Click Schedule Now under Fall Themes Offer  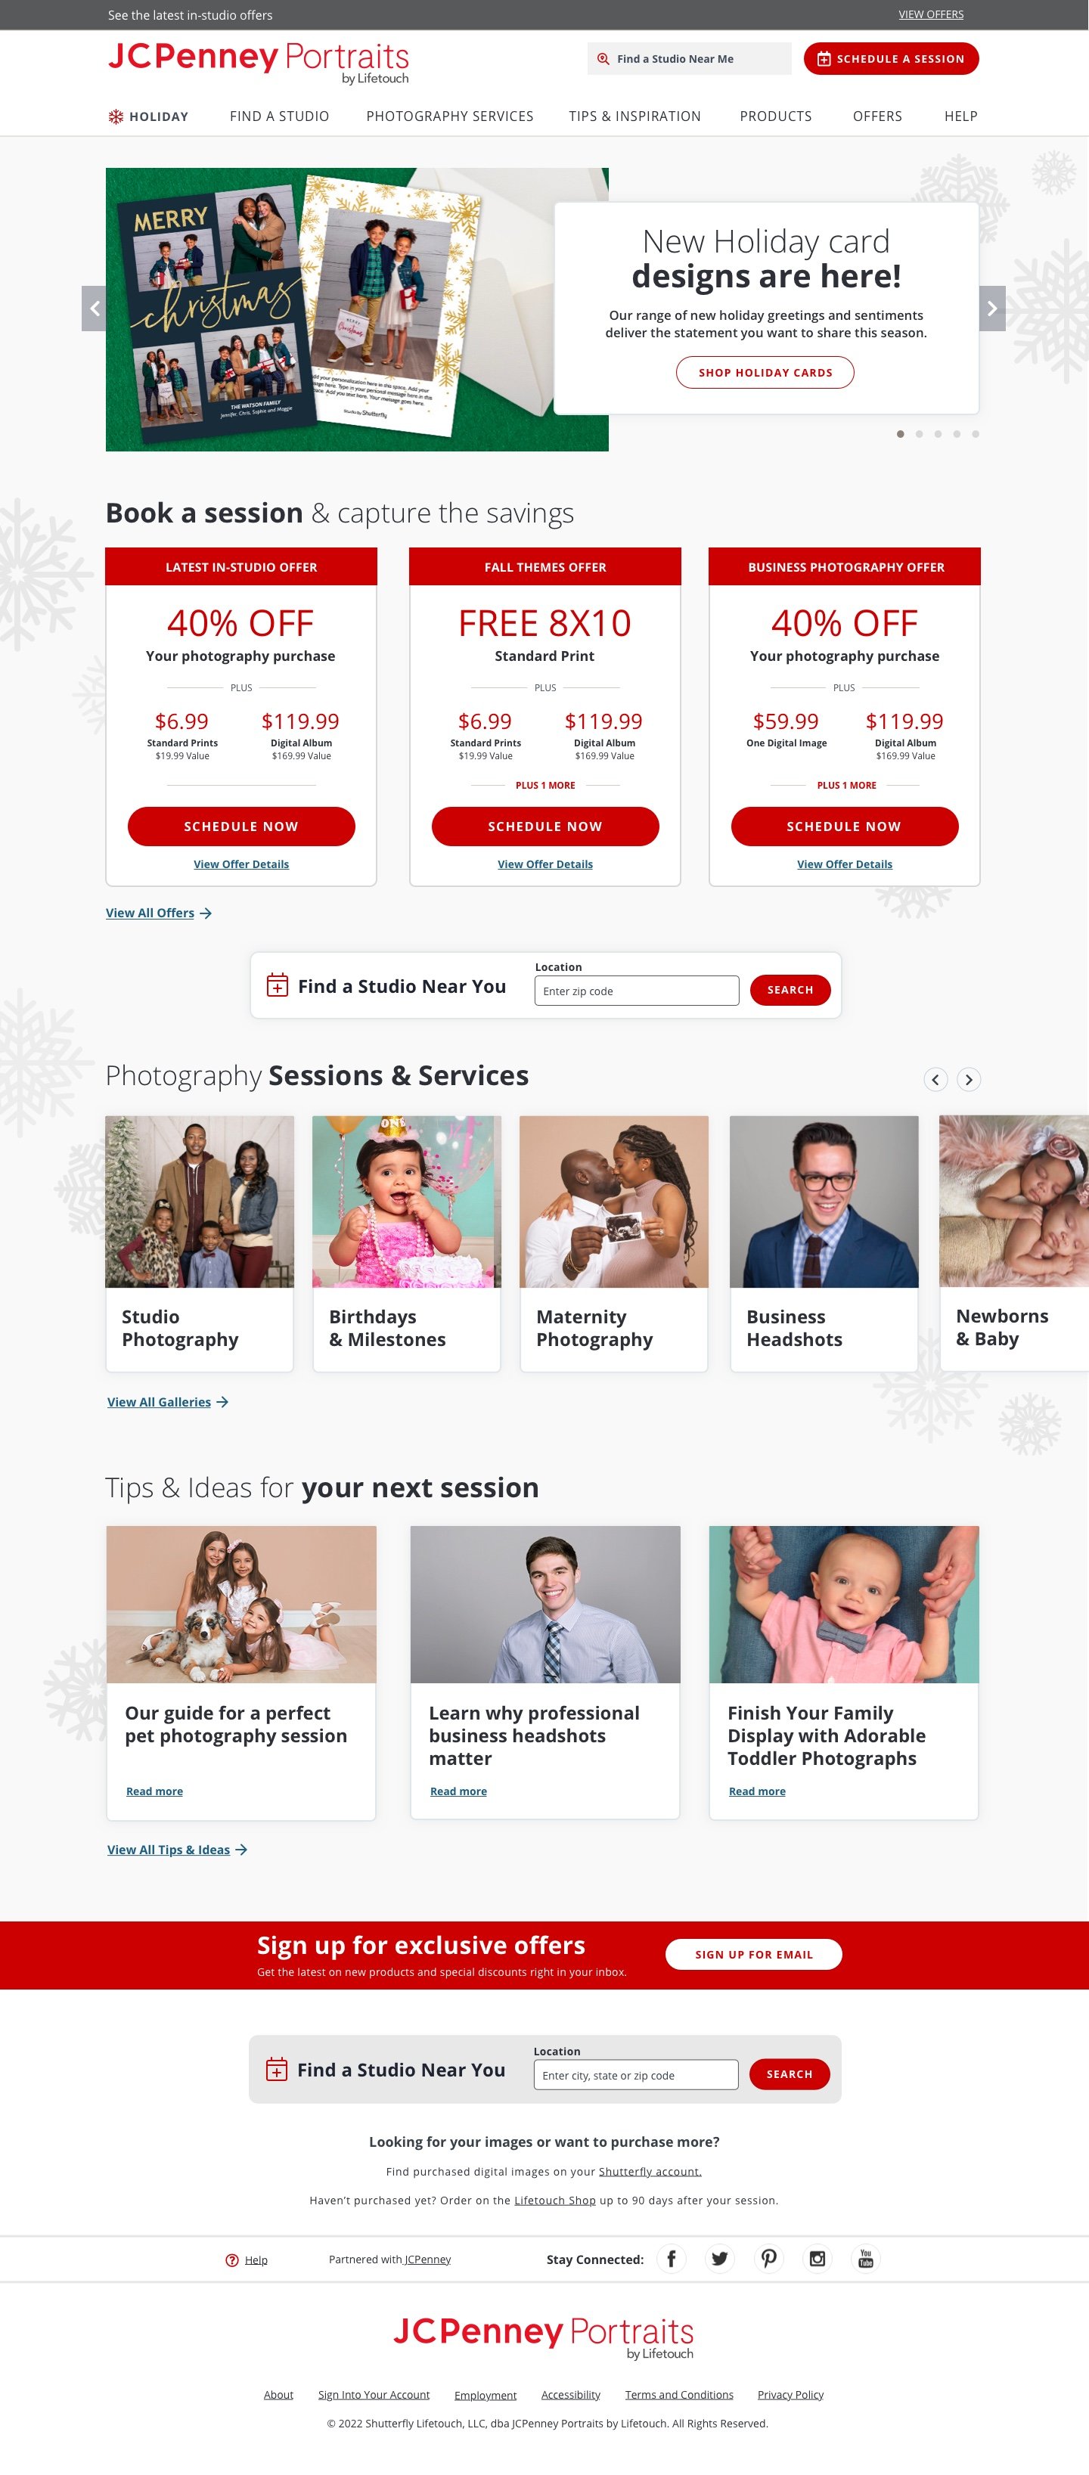(x=545, y=827)
